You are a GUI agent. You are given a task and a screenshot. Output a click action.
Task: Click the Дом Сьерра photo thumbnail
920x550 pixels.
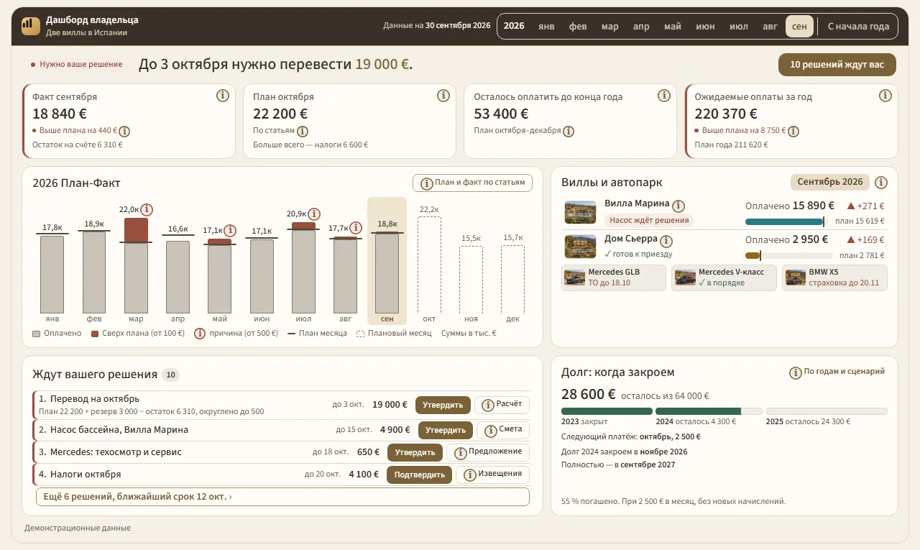click(x=581, y=247)
